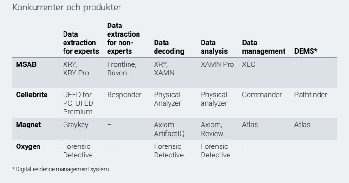Viewport: 349px width, 183px height.
Task: Click the 'Data management' column header
Action: [x=264, y=47]
